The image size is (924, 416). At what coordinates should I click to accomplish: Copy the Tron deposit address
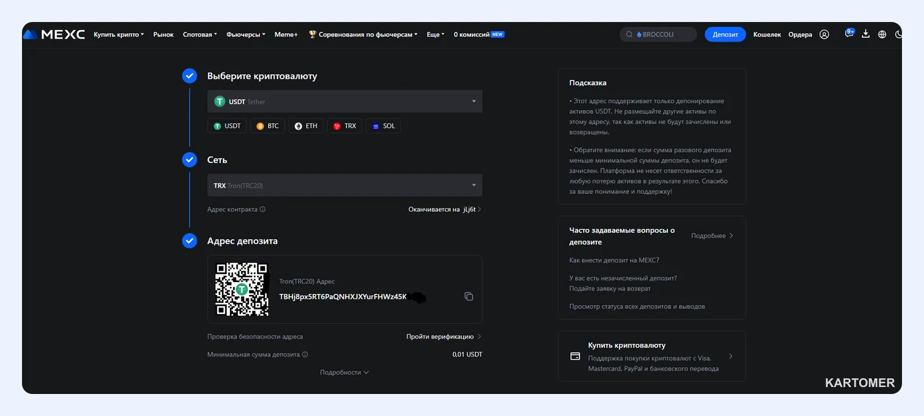pos(469,297)
